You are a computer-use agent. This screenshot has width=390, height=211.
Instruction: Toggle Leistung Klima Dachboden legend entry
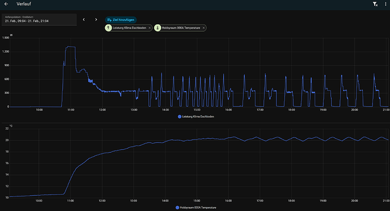[x=196, y=117]
